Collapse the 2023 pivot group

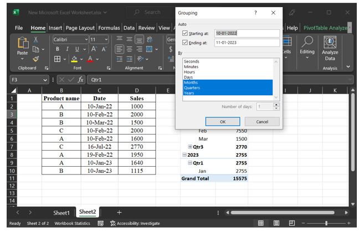pyautogui.click(x=184, y=155)
